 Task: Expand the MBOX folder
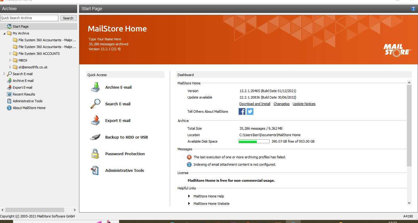pyautogui.click(x=10, y=60)
